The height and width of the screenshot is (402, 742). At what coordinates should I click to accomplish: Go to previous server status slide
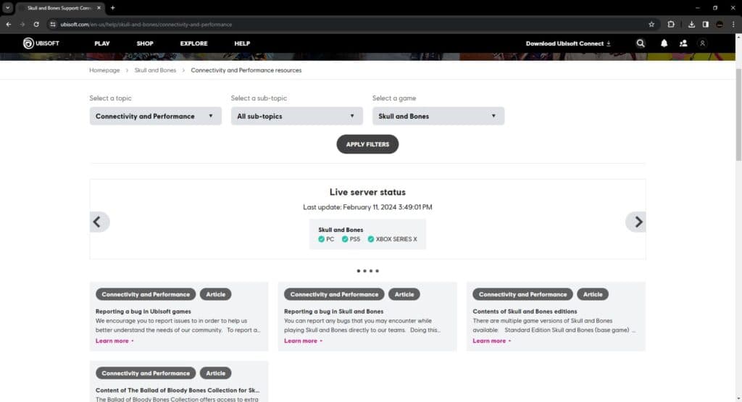pyautogui.click(x=99, y=222)
